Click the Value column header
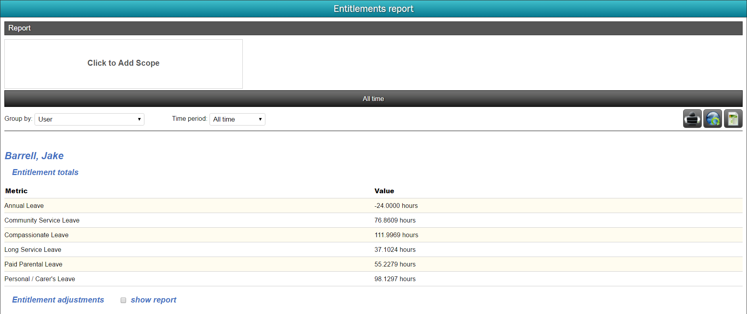 pyautogui.click(x=384, y=191)
